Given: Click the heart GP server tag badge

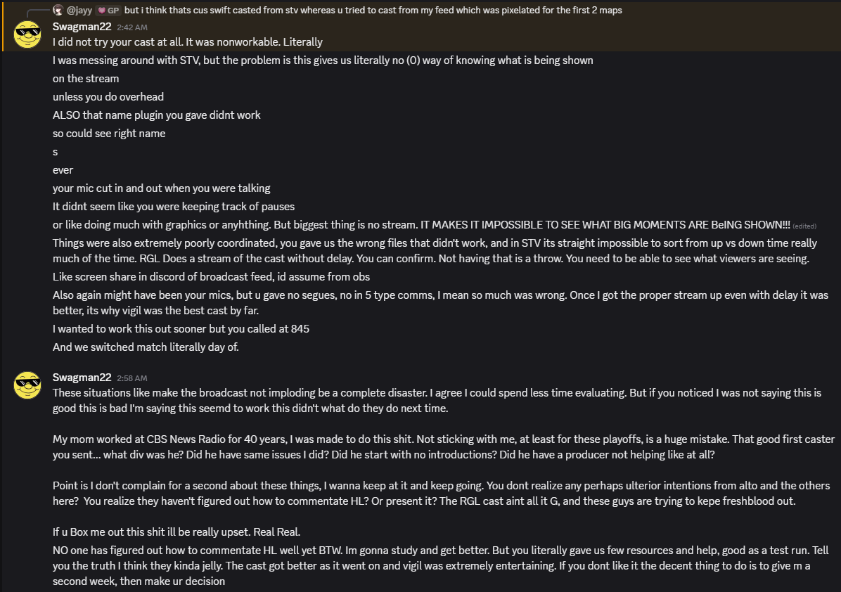Looking at the screenshot, I should tap(109, 10).
